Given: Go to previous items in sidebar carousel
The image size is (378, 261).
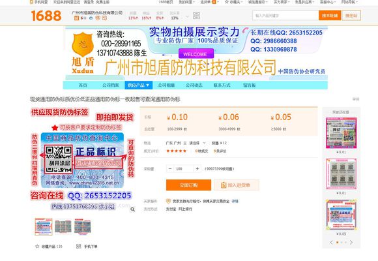Looking at the screenshot, I should (x=331, y=242).
